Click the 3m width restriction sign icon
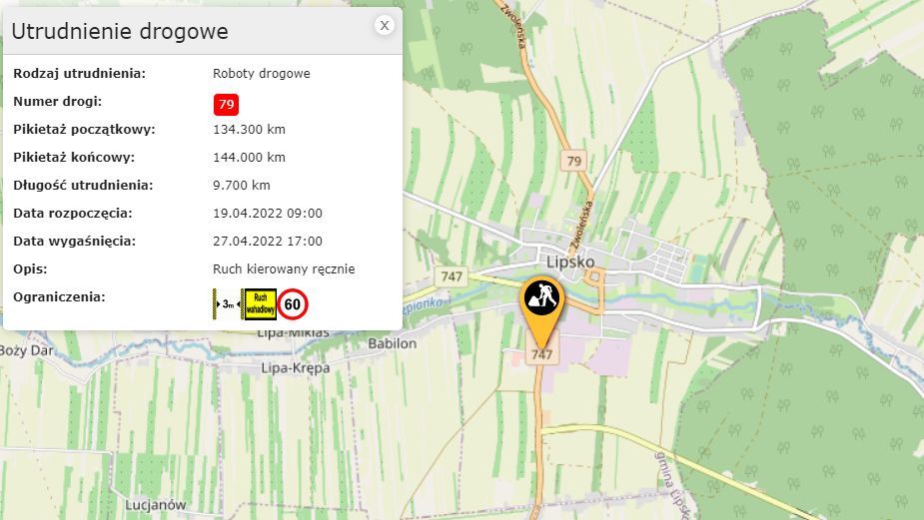Screen dimensions: 924x520 click(x=226, y=303)
